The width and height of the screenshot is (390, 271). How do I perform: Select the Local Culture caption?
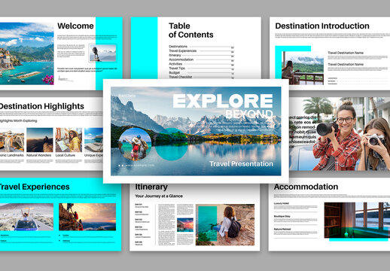[x=66, y=155]
